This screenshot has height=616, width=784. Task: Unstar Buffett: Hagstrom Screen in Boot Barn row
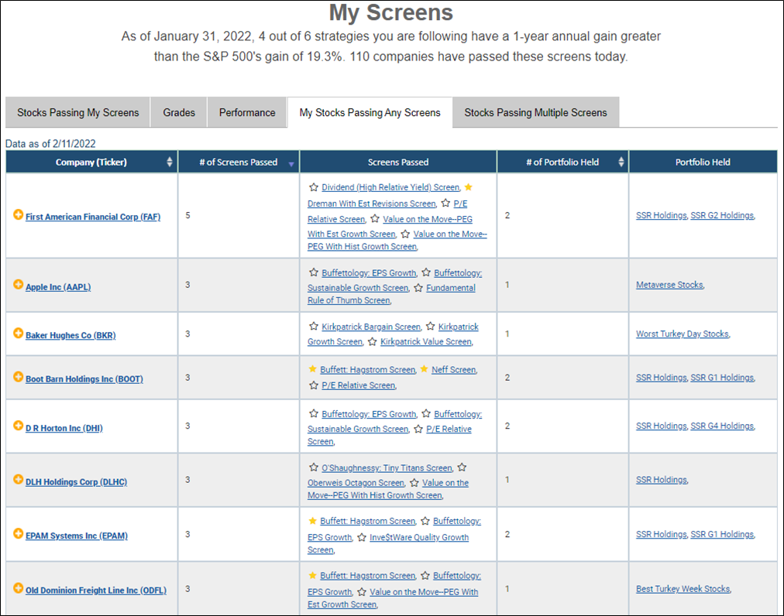pyautogui.click(x=312, y=369)
